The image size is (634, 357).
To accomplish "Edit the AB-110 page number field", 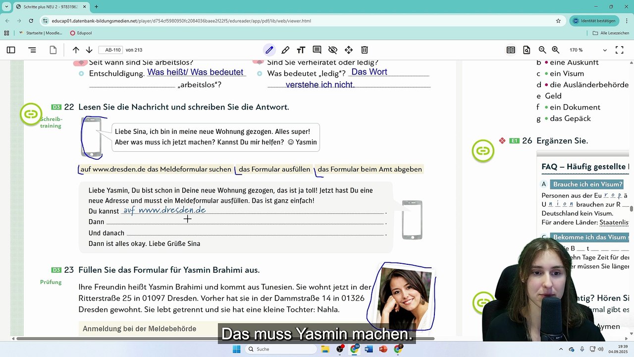I will click(111, 50).
